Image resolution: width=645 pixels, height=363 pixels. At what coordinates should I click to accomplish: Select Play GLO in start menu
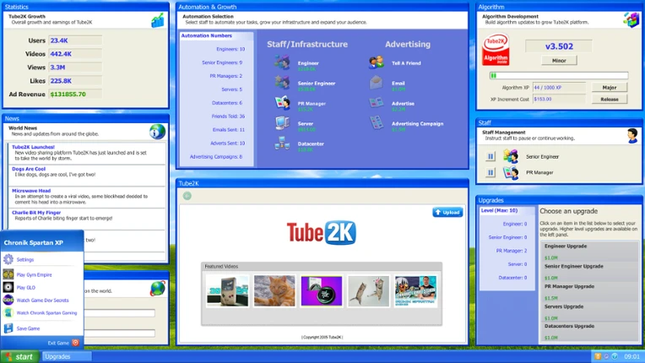click(x=41, y=287)
